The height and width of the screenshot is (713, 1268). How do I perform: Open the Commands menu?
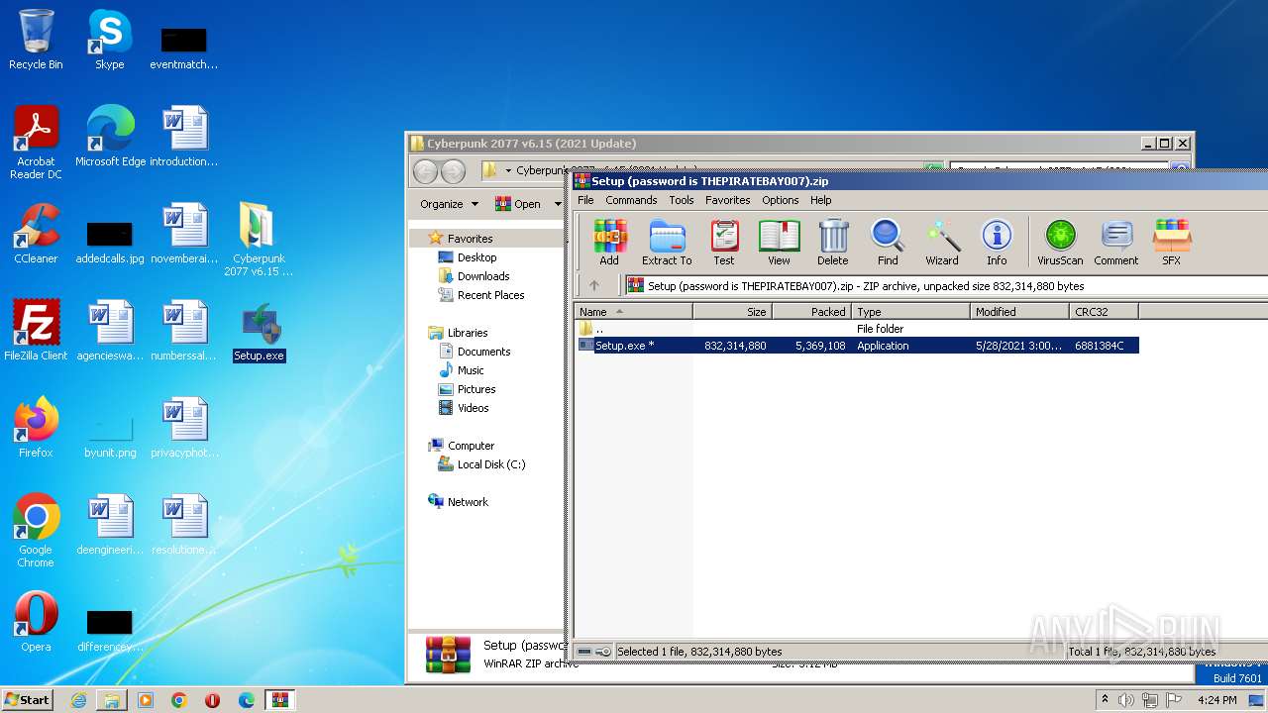pos(631,200)
